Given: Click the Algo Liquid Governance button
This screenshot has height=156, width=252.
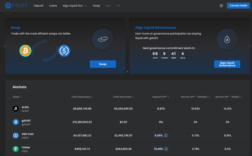Looking at the screenshot, I should coord(227,64).
